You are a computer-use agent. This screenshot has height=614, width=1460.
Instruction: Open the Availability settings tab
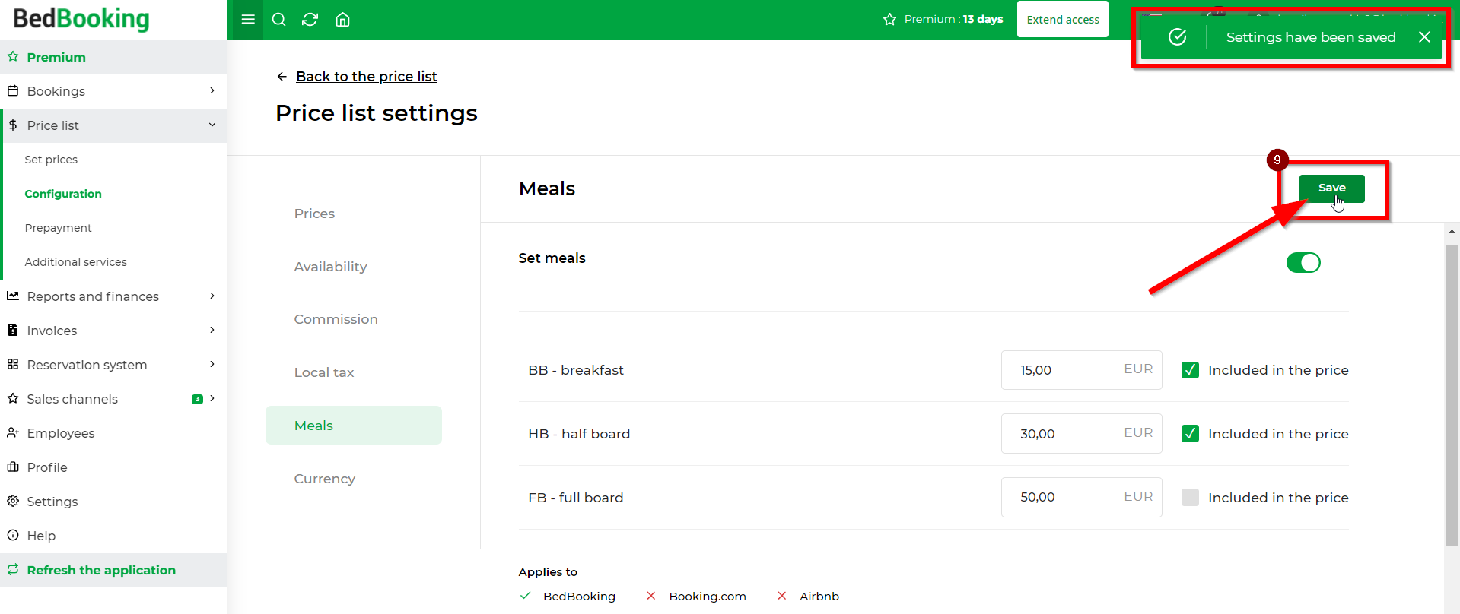330,267
